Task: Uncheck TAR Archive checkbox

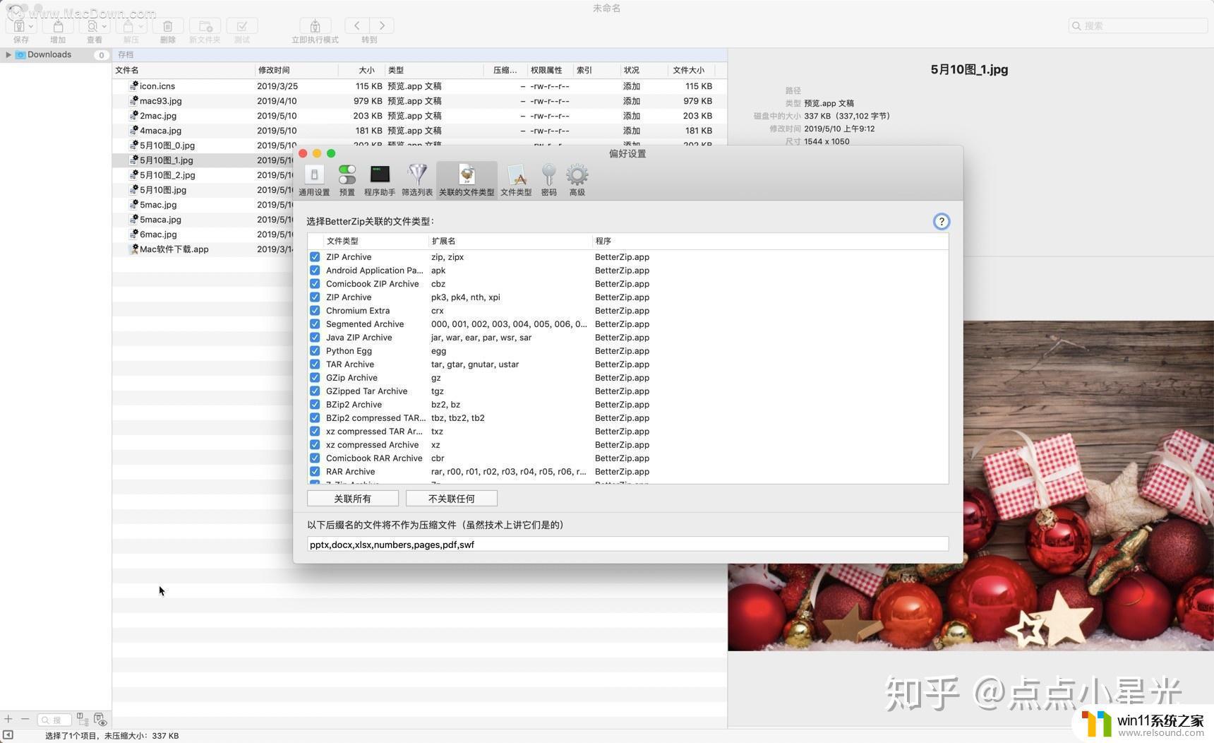Action: click(315, 364)
